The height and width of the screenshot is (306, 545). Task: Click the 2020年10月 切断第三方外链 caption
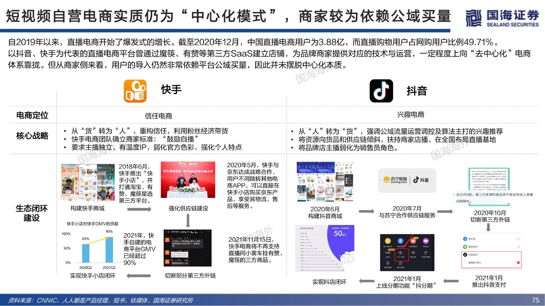coord(490,216)
